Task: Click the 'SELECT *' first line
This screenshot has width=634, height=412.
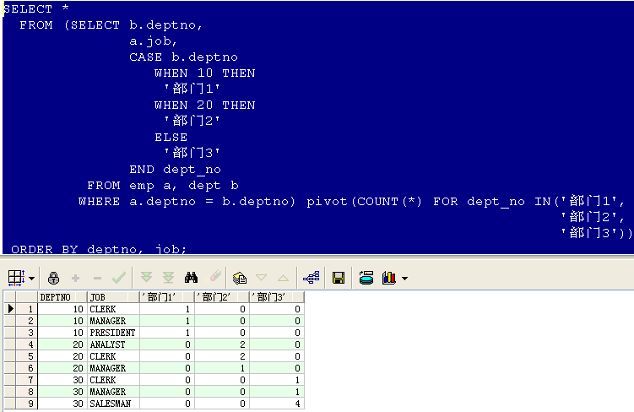Action: [36, 9]
